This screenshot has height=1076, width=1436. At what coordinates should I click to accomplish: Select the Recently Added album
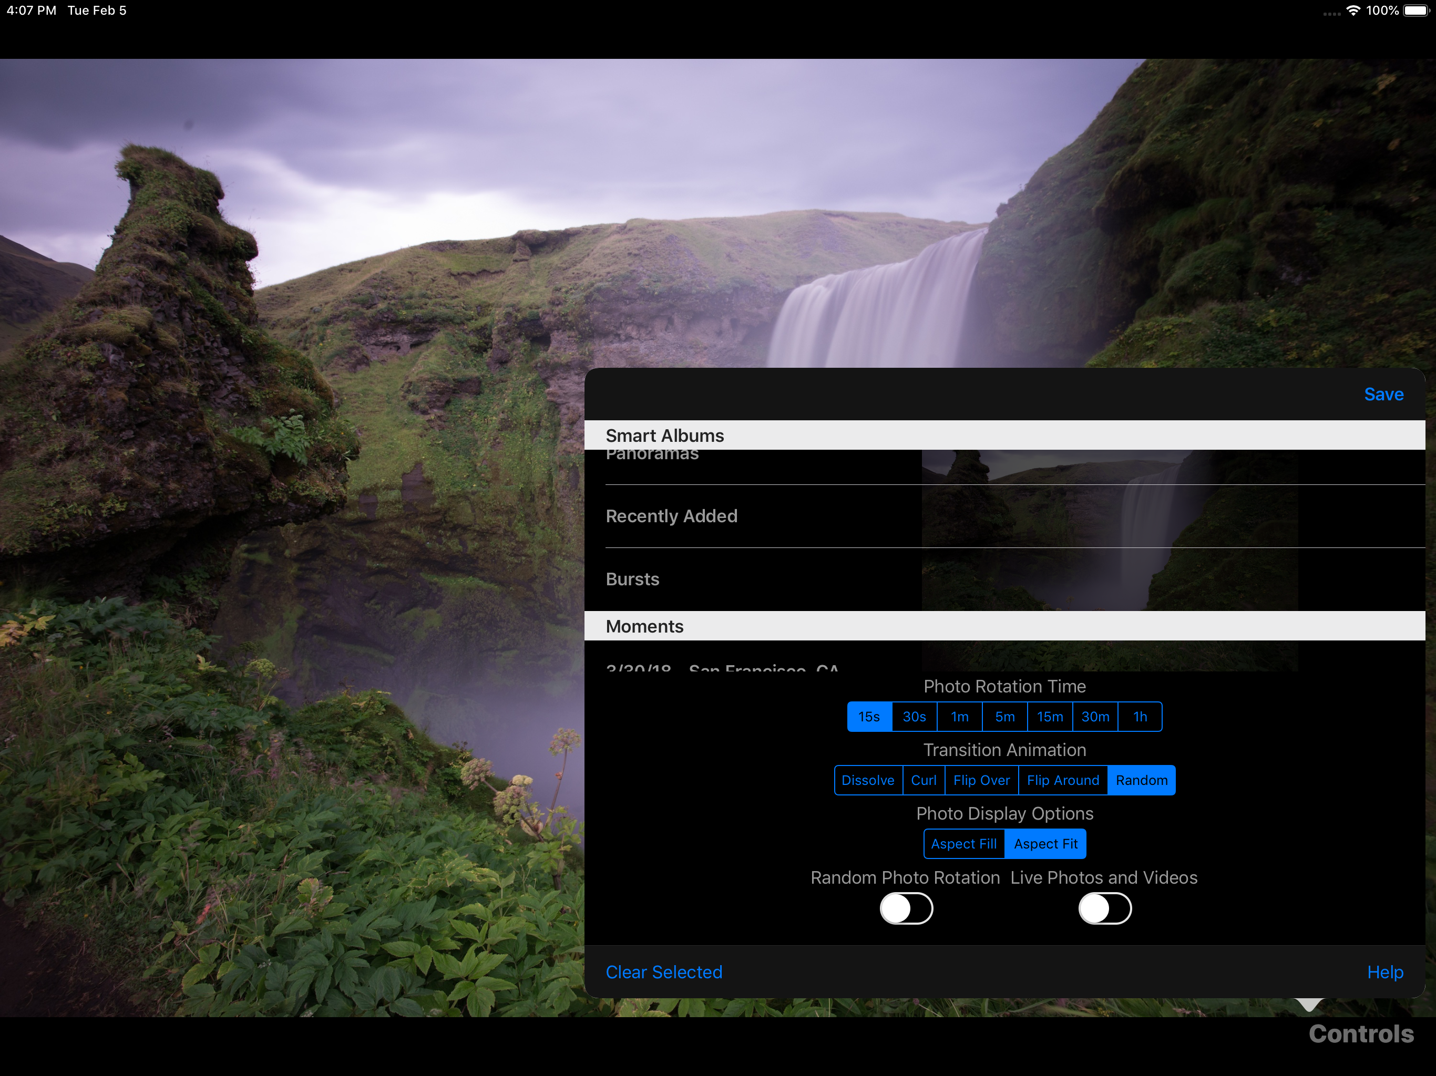point(671,516)
